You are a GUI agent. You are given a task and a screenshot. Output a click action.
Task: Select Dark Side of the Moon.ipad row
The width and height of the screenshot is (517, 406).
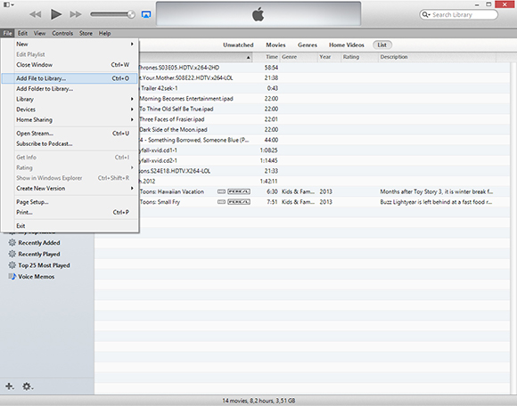(x=324, y=129)
